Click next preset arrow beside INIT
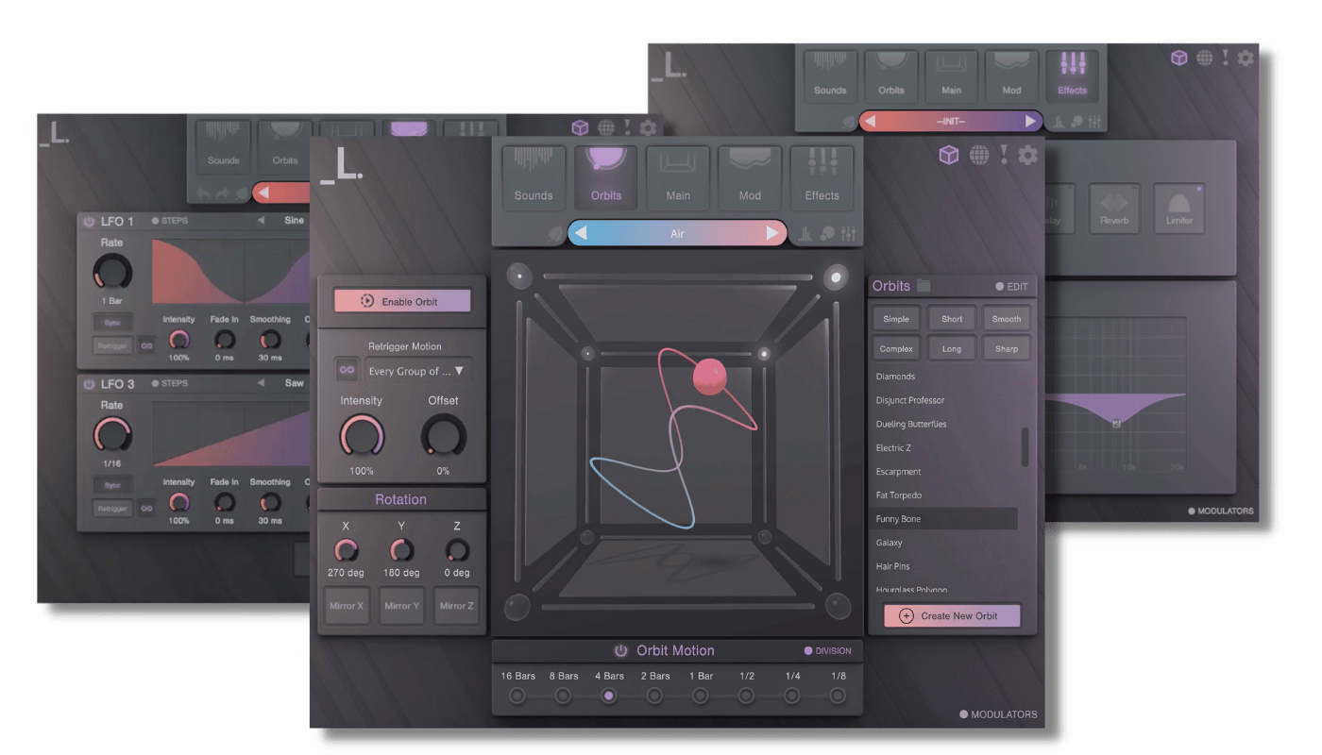The height and width of the screenshot is (755, 1322). pos(1030,122)
